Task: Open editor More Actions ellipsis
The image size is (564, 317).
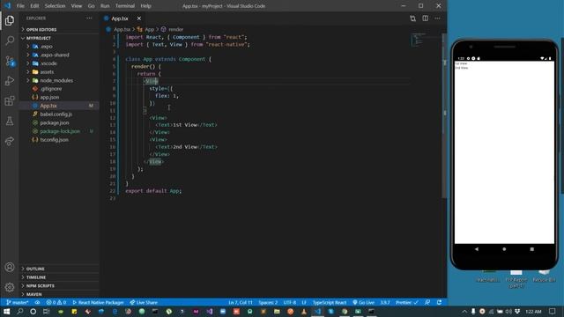Action: pyautogui.click(x=437, y=18)
